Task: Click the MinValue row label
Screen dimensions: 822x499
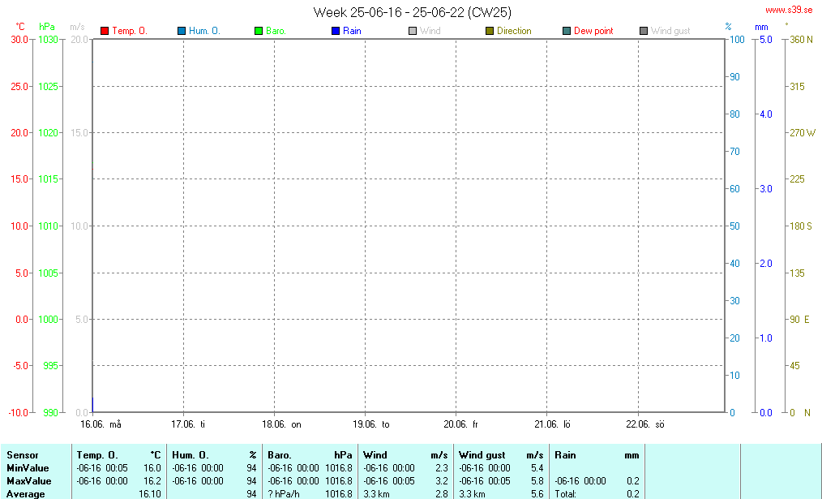Action: point(28,468)
